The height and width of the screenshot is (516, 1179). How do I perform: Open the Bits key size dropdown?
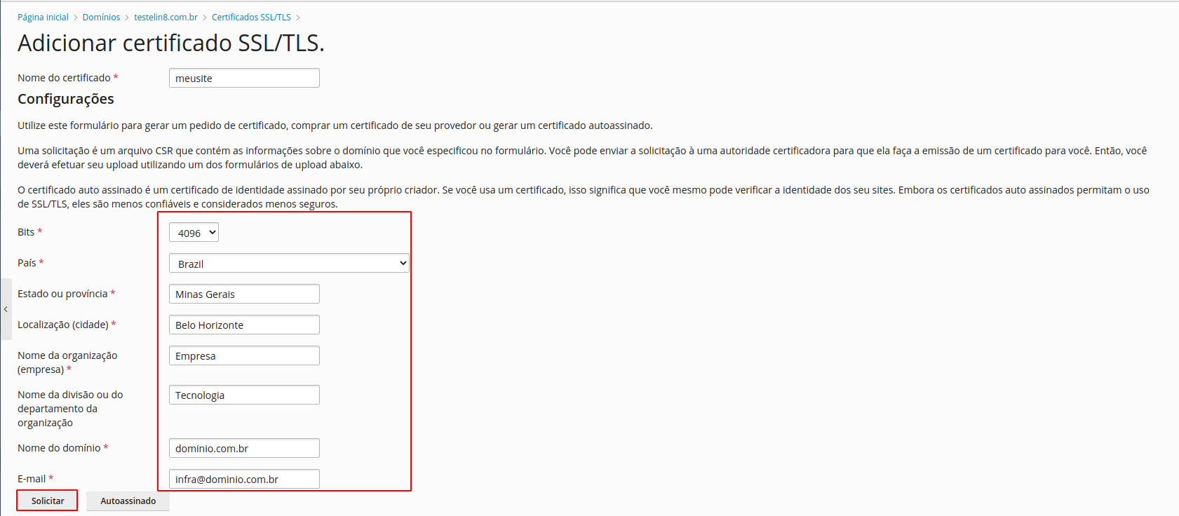[x=194, y=233]
